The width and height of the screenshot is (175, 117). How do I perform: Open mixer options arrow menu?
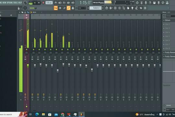20,12
